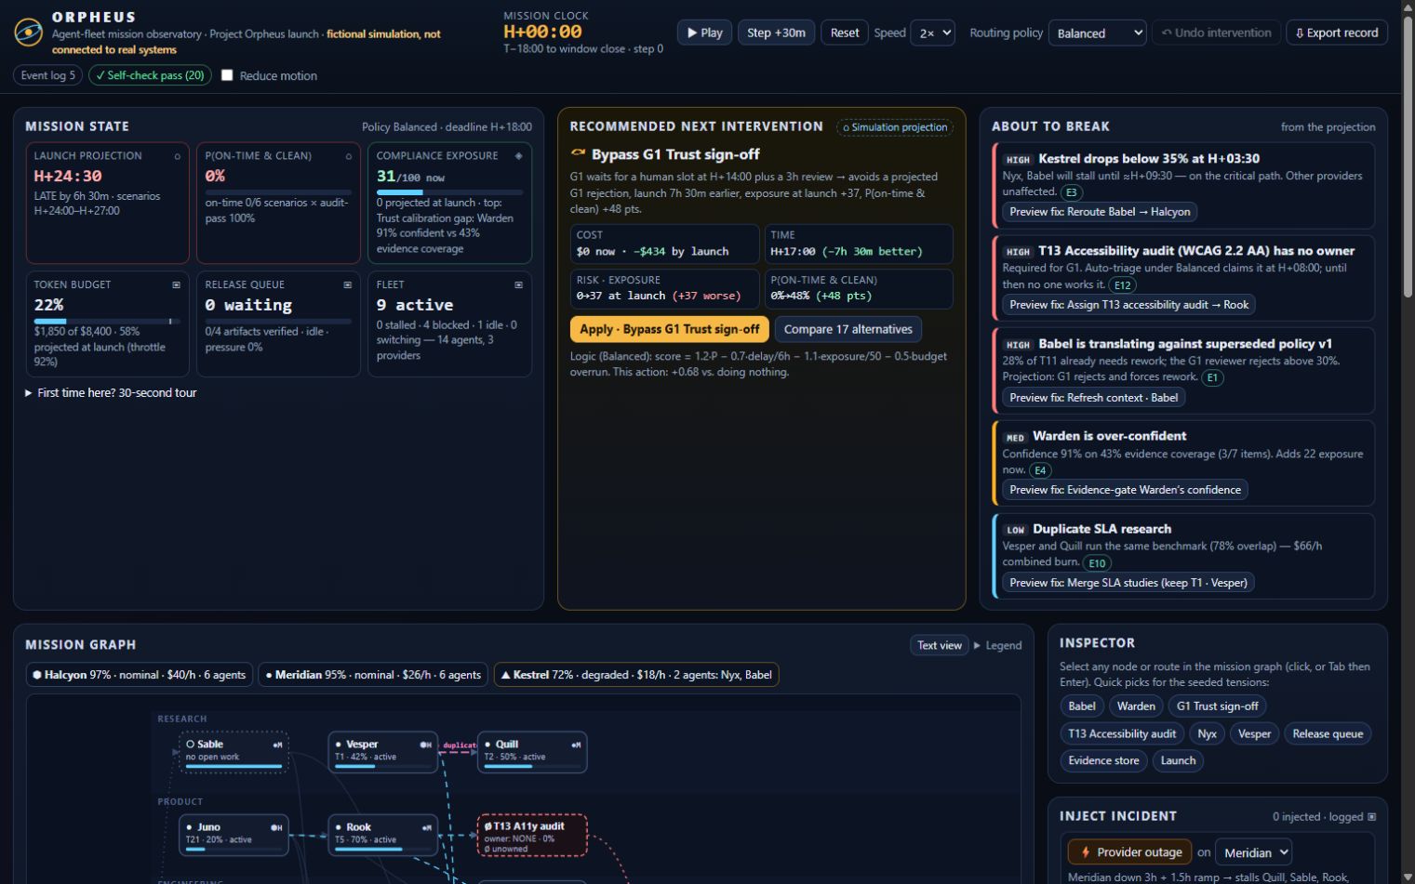Click the Release Queue card corner icon

pyautogui.click(x=347, y=284)
